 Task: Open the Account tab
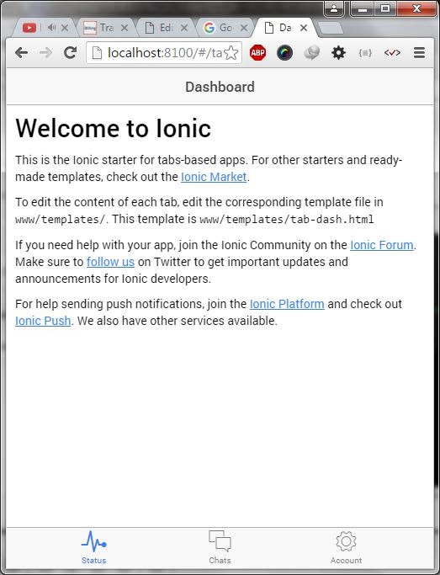click(x=347, y=547)
